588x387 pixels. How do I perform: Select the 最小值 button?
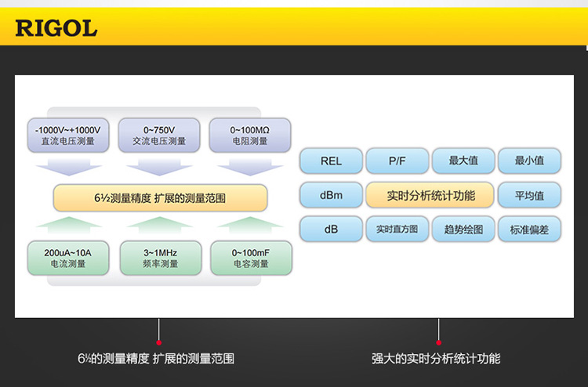click(x=529, y=161)
